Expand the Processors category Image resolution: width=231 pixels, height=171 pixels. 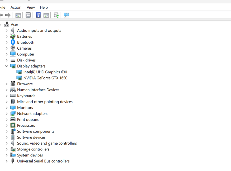(x=7, y=126)
